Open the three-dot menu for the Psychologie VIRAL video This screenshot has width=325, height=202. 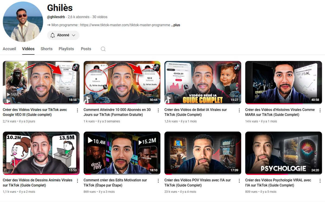coord(320,181)
